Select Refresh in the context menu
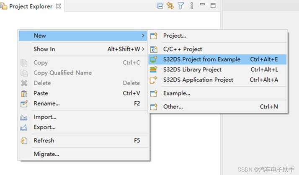 pos(44,140)
